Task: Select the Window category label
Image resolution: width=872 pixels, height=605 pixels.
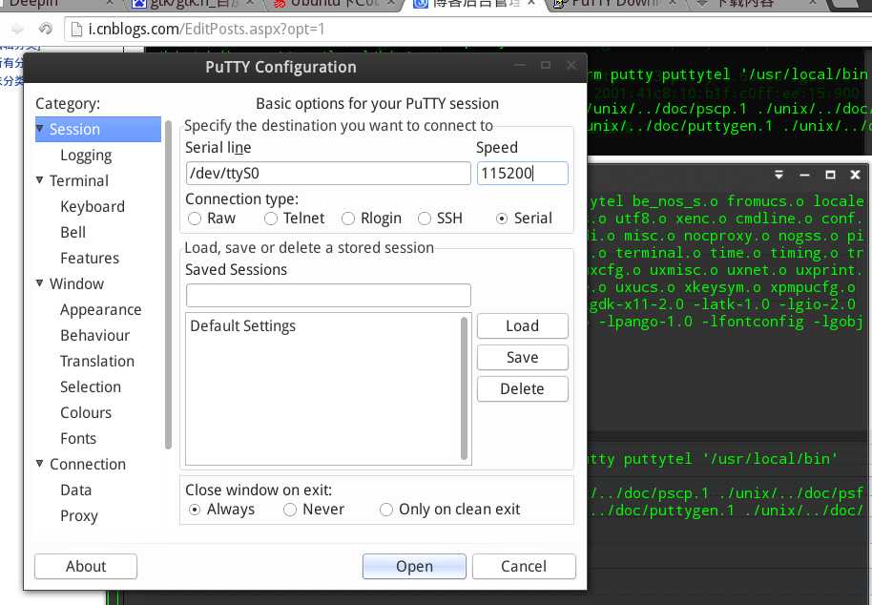Action: 76,283
